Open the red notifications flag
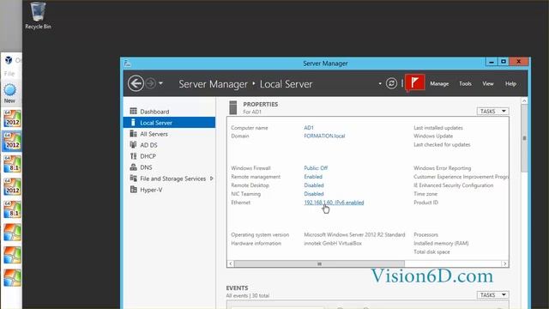This screenshot has height=309, width=549. click(x=415, y=82)
